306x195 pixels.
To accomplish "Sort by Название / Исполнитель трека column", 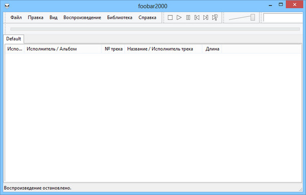I will [x=164, y=49].
